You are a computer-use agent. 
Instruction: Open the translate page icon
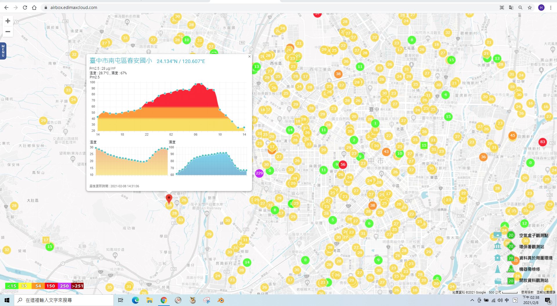pyautogui.click(x=511, y=8)
